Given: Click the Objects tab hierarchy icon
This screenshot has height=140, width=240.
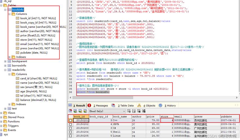Looking at the screenshot, I should tap(139, 105).
